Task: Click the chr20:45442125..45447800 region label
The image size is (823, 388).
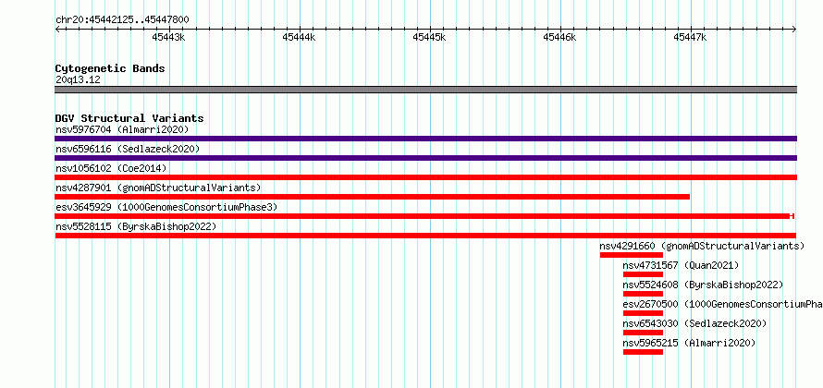Action: tap(122, 20)
